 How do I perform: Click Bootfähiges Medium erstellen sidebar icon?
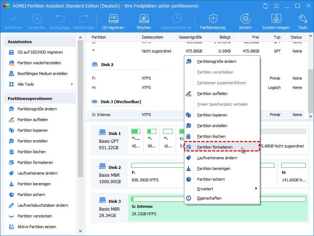click(11, 74)
